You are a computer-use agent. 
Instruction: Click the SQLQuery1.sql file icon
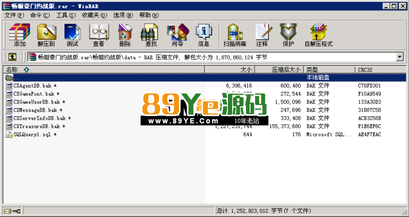click(x=9, y=135)
